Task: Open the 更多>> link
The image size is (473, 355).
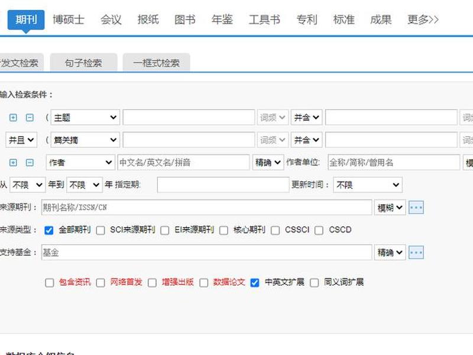Action: [423, 20]
